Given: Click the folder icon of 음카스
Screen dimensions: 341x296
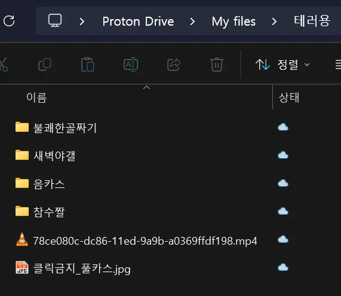Looking at the screenshot, I should point(22,183).
